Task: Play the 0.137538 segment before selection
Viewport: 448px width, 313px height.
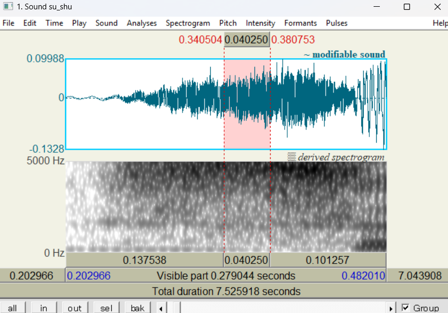Action: tap(145, 260)
